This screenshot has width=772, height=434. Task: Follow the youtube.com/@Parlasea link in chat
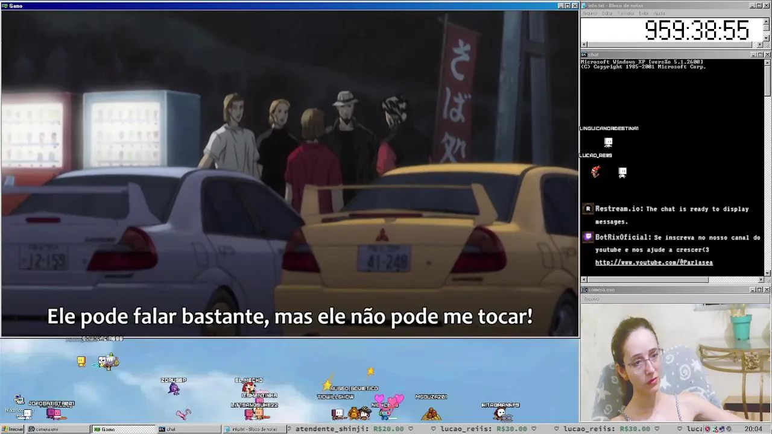coord(654,263)
